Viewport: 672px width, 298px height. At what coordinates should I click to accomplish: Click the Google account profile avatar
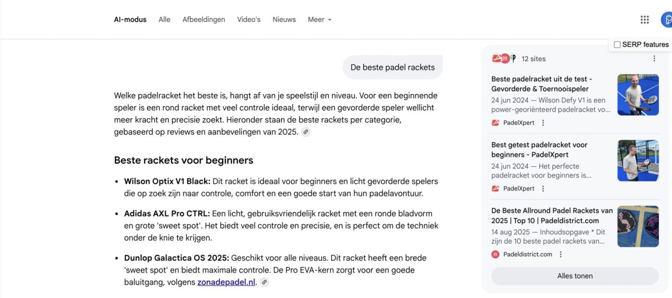[x=666, y=20]
